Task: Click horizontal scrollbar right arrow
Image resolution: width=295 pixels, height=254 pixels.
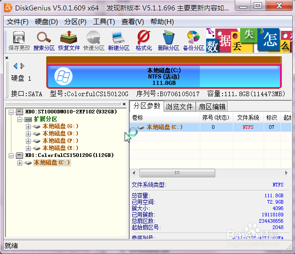Action: pyautogui.click(x=286, y=173)
